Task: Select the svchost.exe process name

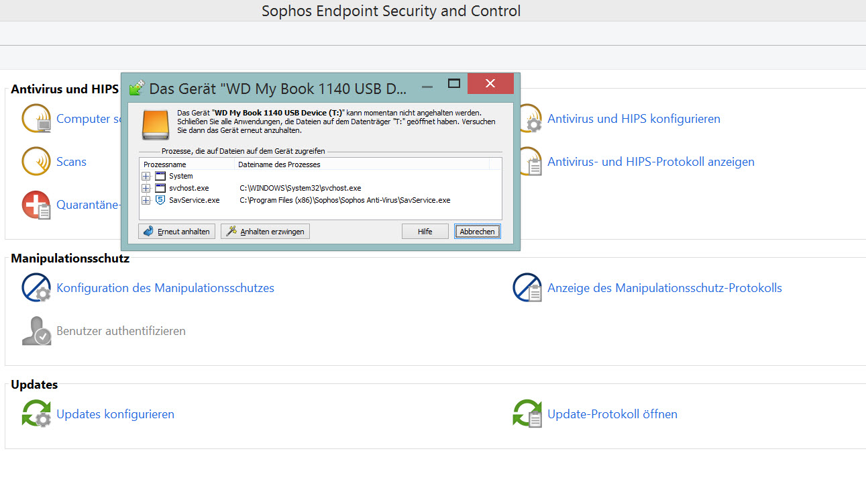Action: pyautogui.click(x=188, y=188)
